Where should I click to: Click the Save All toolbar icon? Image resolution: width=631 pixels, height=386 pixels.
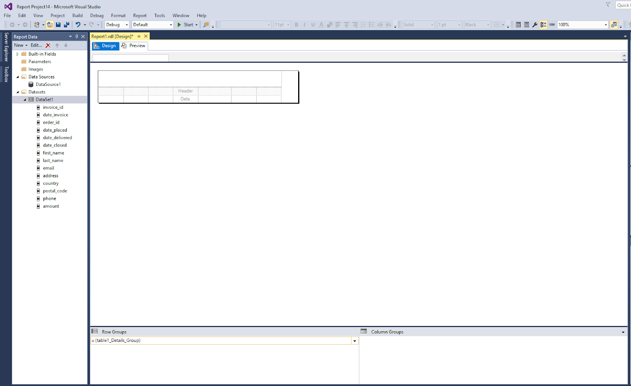click(x=67, y=25)
